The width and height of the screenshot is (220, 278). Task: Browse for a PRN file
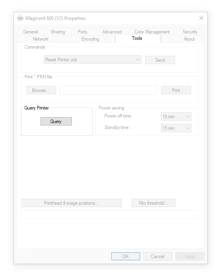[x=41, y=90]
